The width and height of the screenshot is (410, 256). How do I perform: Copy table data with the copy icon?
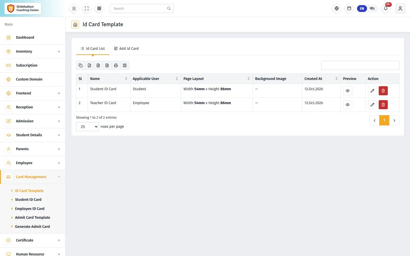[81, 65]
